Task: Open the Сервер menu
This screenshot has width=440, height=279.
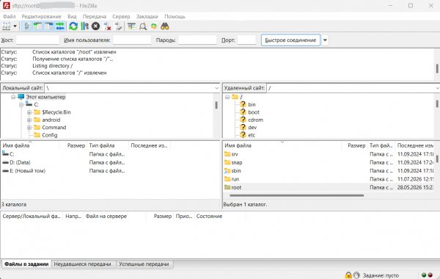Action: click(121, 17)
